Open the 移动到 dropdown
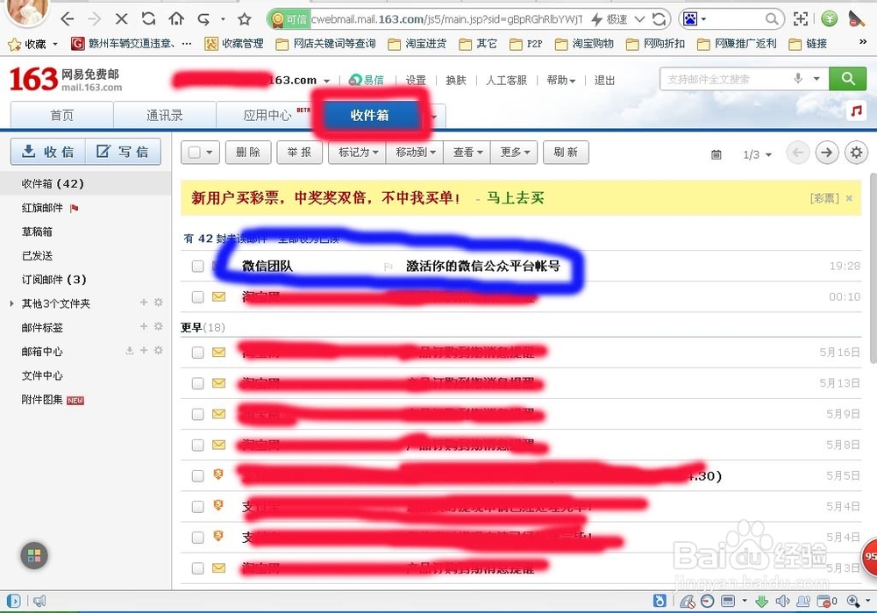Viewport: 877px width, 613px height. (x=415, y=152)
